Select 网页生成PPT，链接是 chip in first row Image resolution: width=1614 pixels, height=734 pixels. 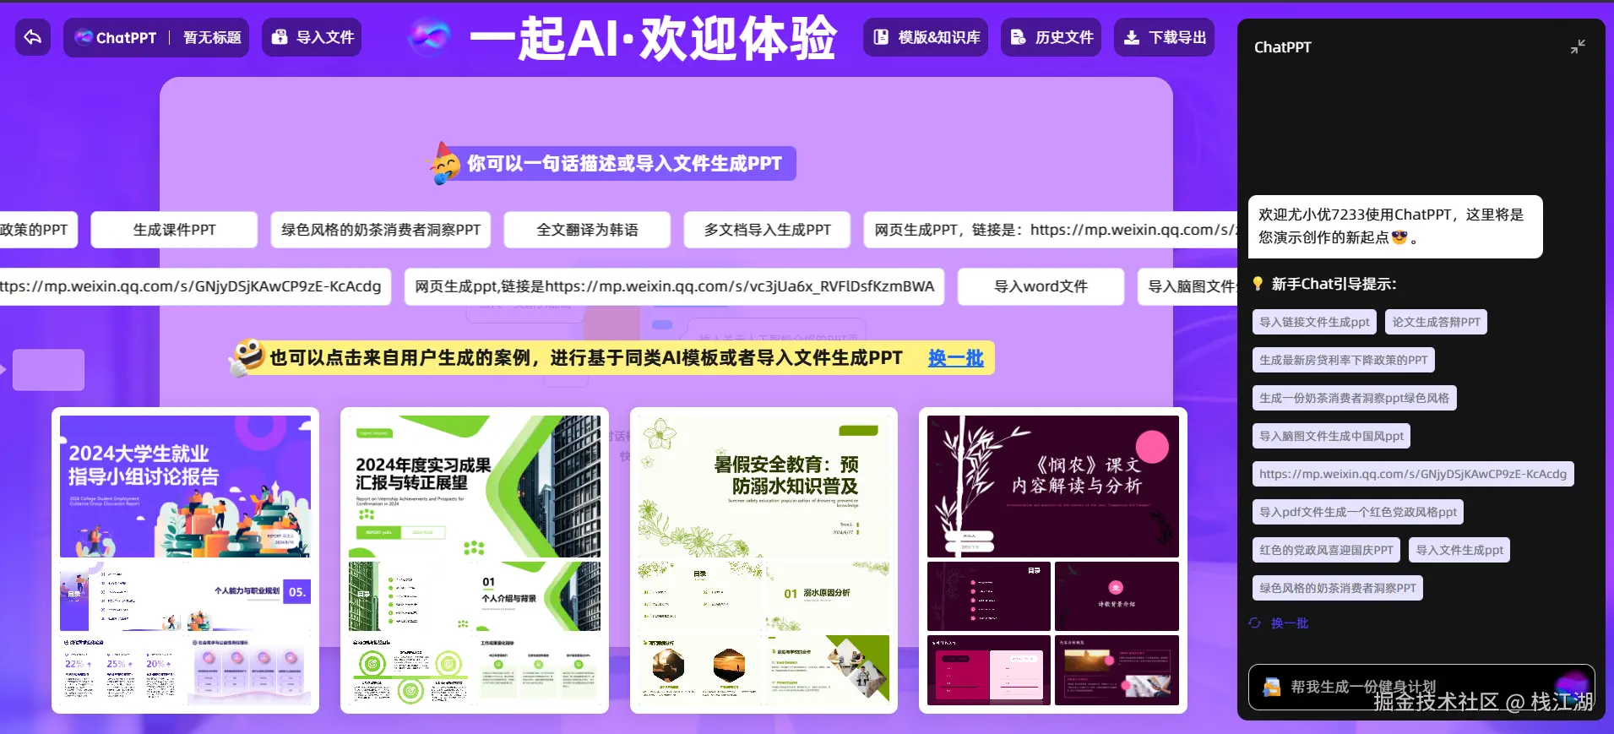point(1050,230)
